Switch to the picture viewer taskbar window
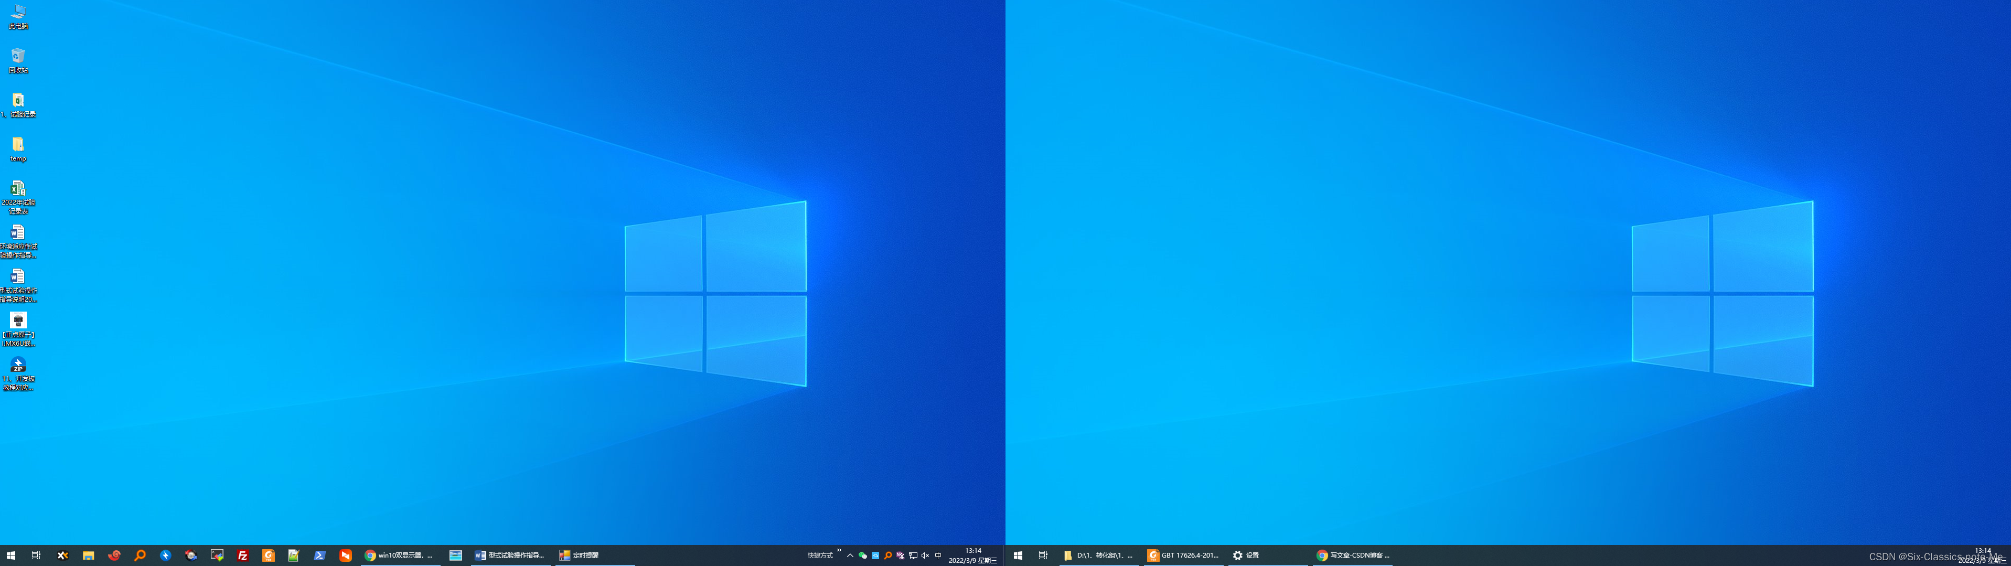 (x=456, y=555)
